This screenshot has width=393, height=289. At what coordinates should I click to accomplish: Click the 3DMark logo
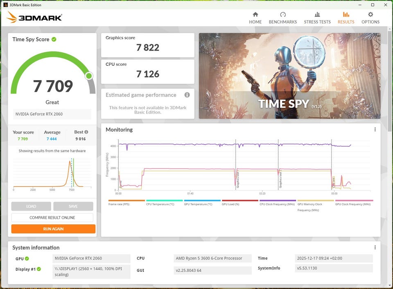(34, 17)
